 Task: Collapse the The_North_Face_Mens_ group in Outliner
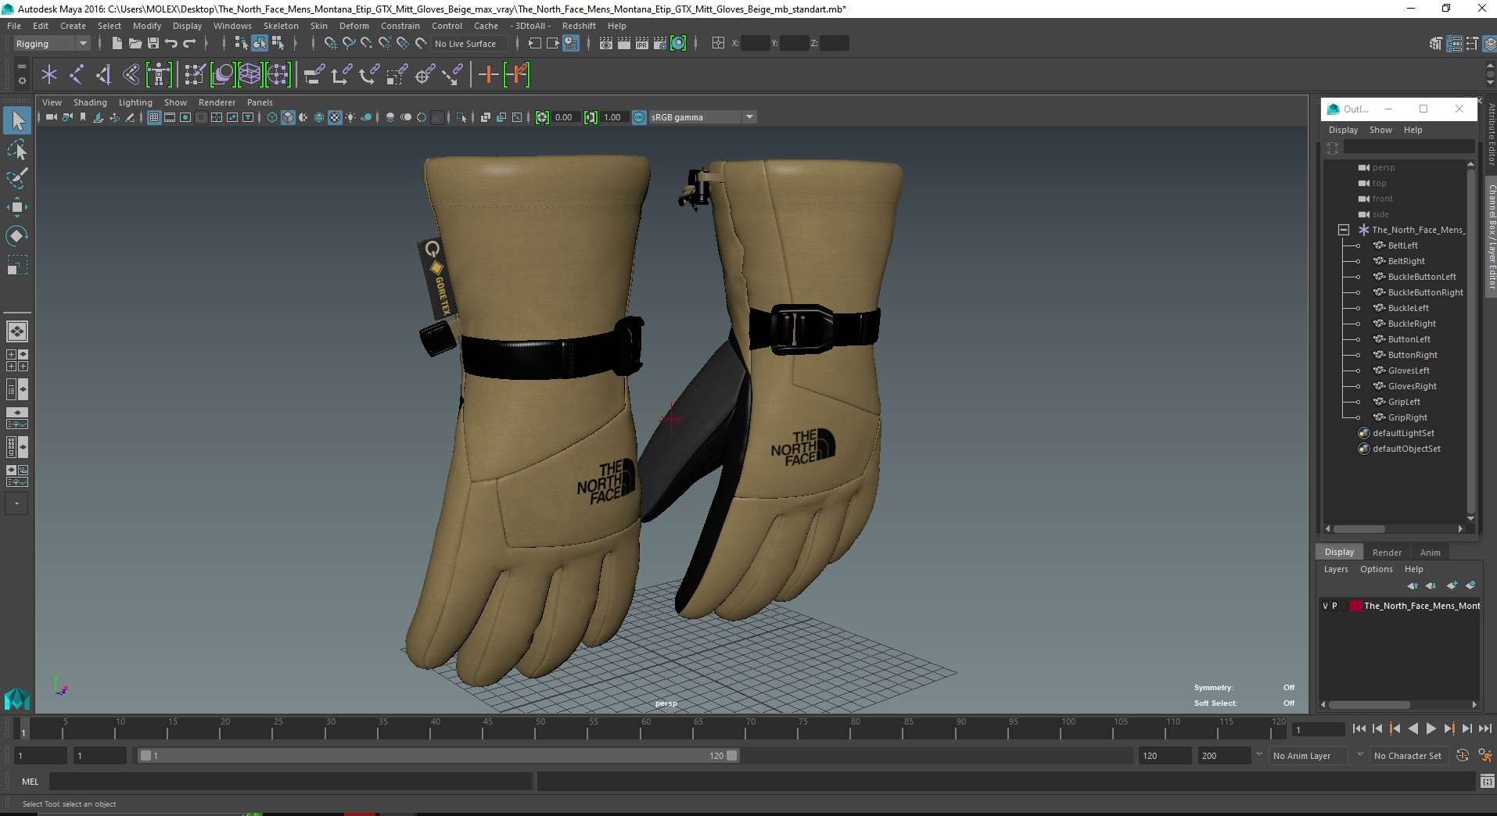tap(1344, 230)
